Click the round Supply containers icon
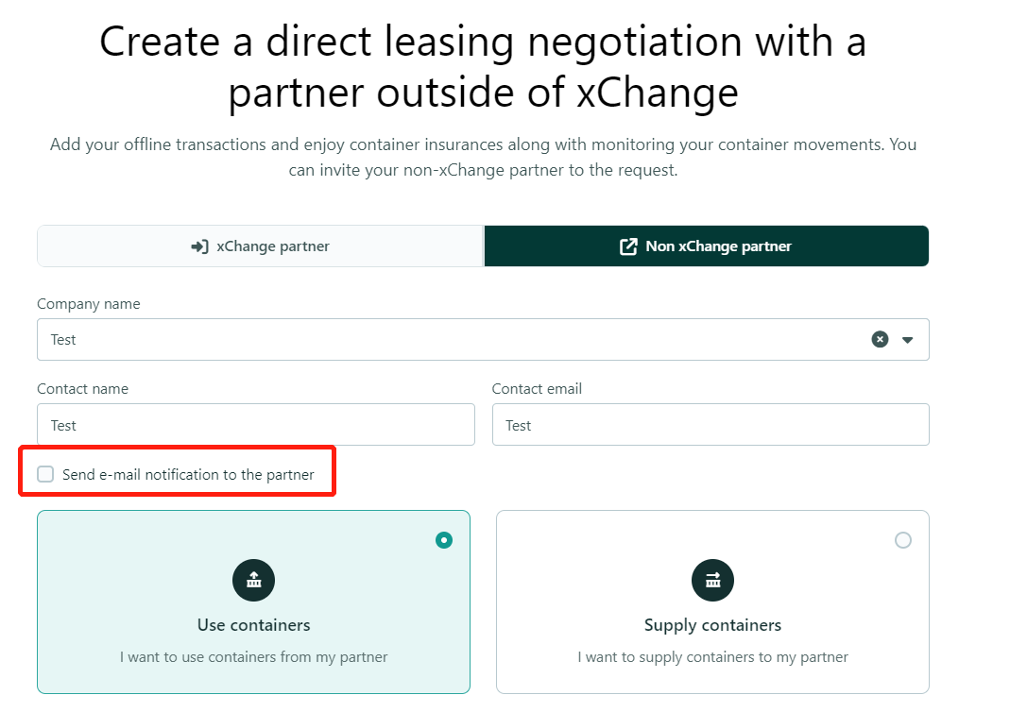 point(712,580)
